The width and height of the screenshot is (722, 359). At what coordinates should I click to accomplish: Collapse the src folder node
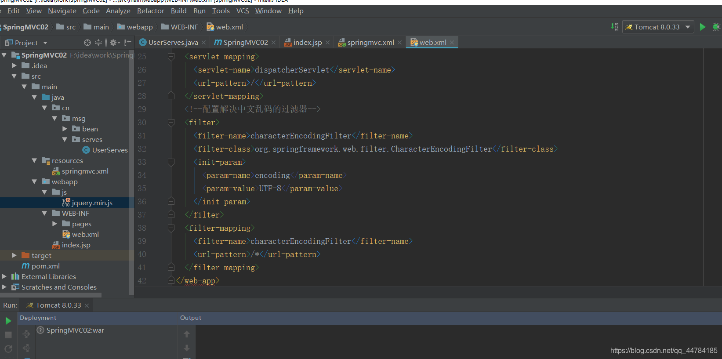click(x=15, y=76)
